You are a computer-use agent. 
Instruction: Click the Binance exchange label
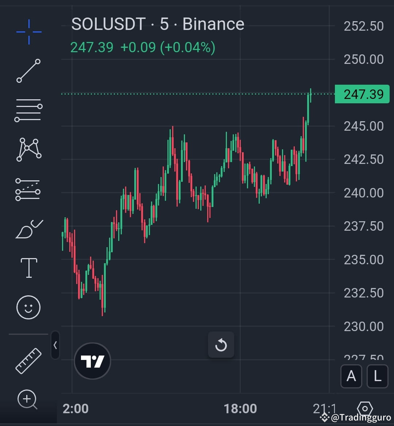coord(213,24)
